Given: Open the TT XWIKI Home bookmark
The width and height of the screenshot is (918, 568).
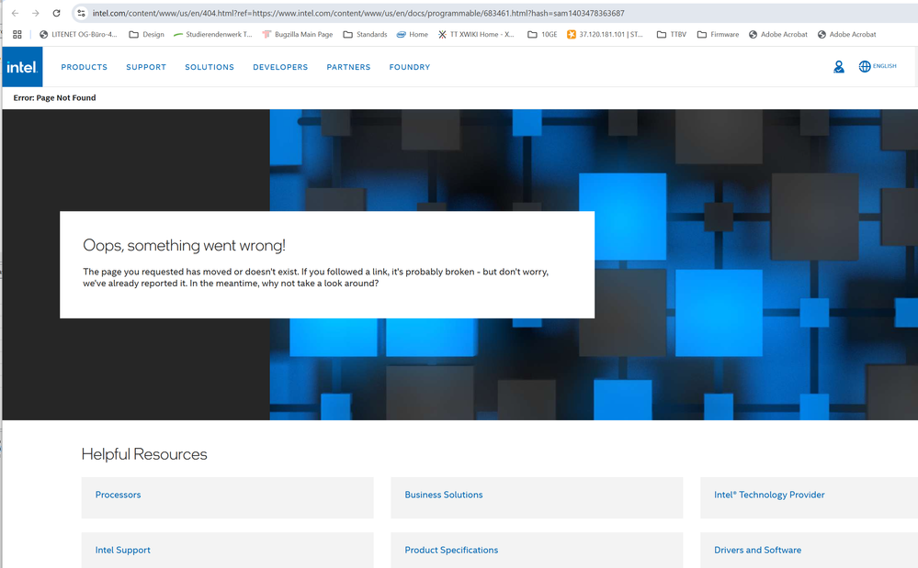Looking at the screenshot, I should (476, 35).
